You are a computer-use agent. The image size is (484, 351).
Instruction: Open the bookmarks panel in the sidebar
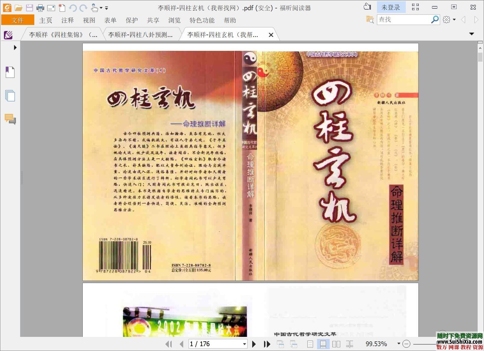click(x=10, y=72)
